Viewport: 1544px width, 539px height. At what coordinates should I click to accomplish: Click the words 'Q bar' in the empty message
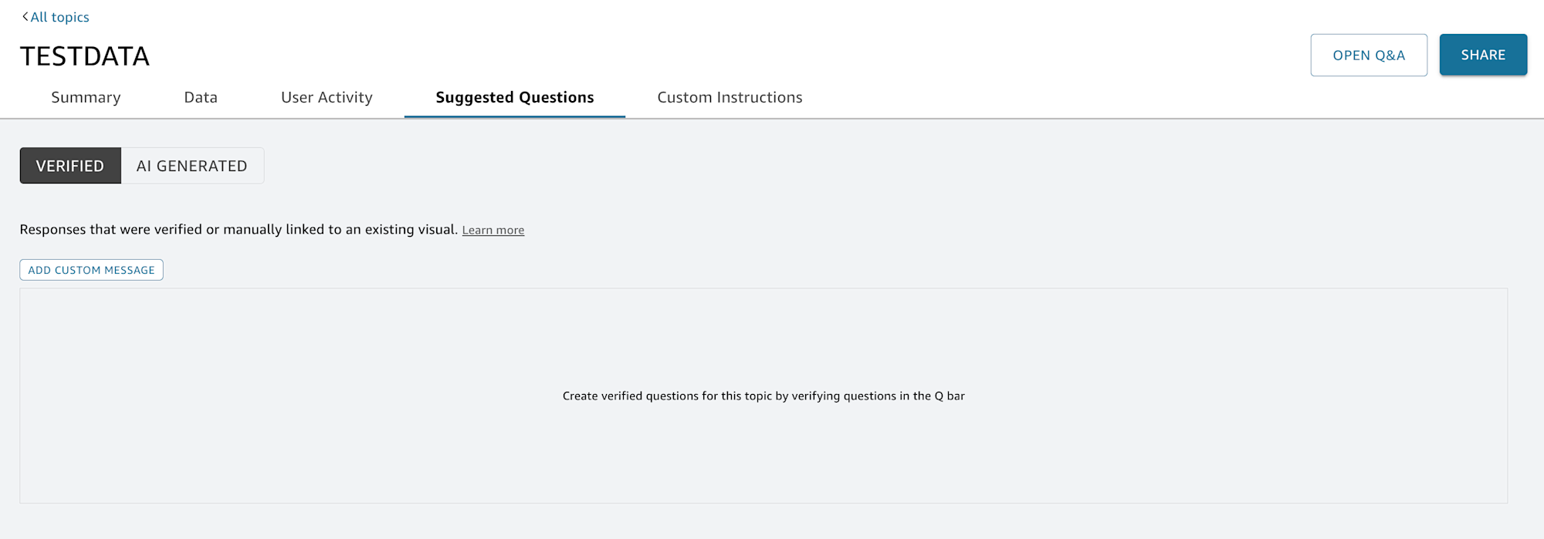pyautogui.click(x=950, y=396)
